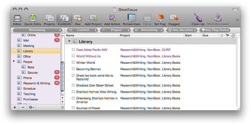Sort by the Project column header
This screenshot has width=251, height=125.
151,35
